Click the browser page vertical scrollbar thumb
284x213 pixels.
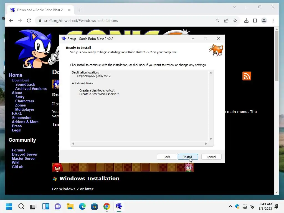277,56
